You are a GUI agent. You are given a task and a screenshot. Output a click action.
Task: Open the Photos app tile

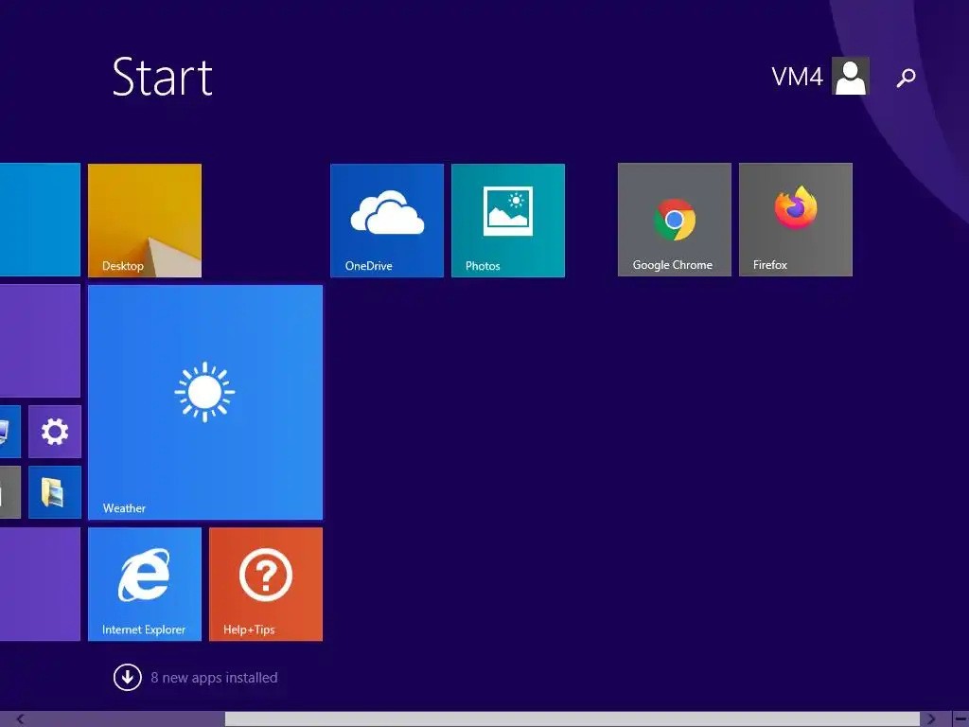[x=508, y=220]
